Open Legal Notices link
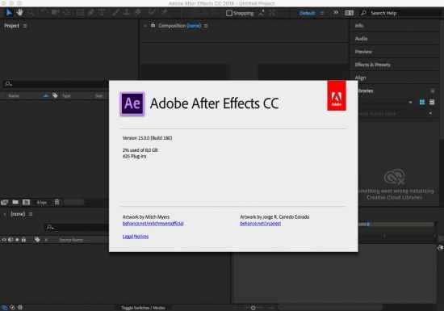Viewport: 444px width, 311px height. coord(136,237)
